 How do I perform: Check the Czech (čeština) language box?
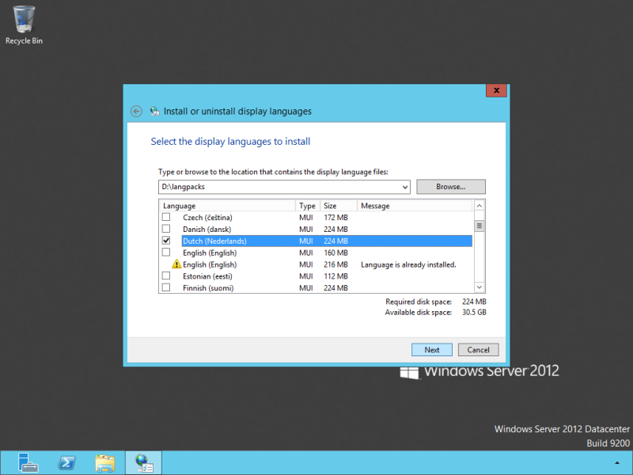click(166, 217)
